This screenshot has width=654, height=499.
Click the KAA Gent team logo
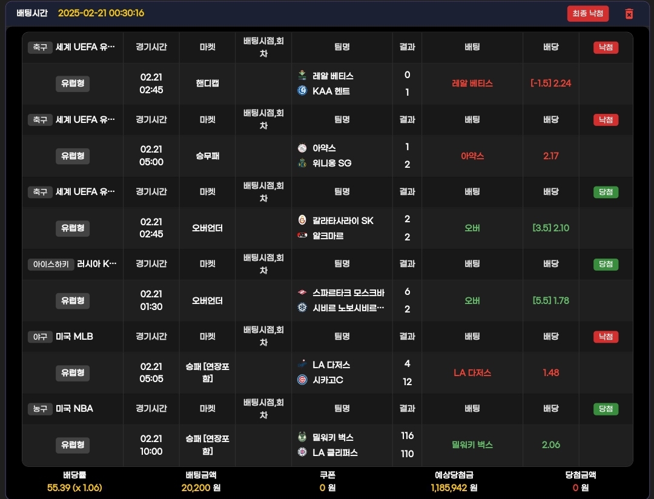coord(302,91)
